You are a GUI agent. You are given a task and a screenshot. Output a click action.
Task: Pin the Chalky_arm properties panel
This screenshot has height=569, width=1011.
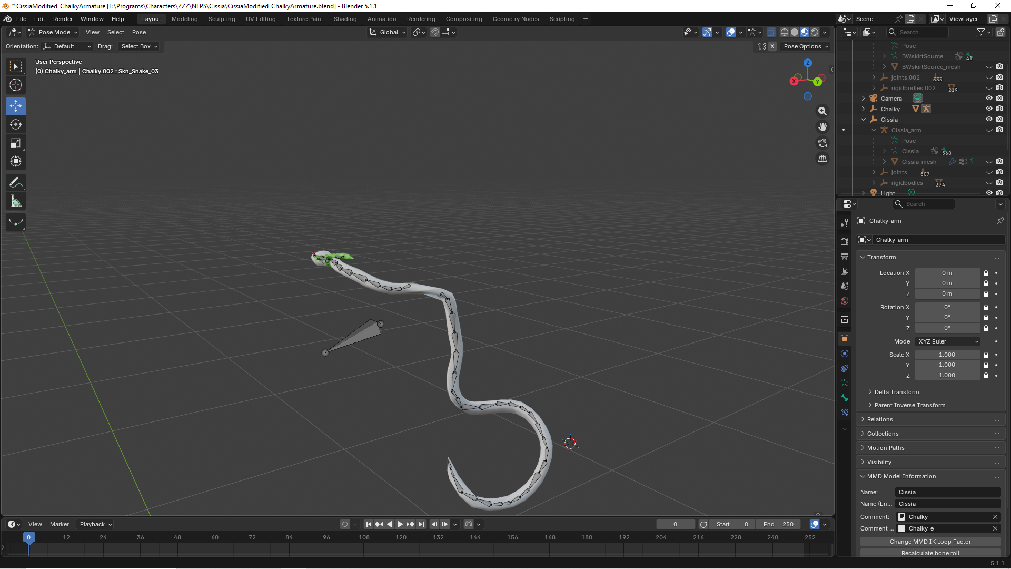1000,221
